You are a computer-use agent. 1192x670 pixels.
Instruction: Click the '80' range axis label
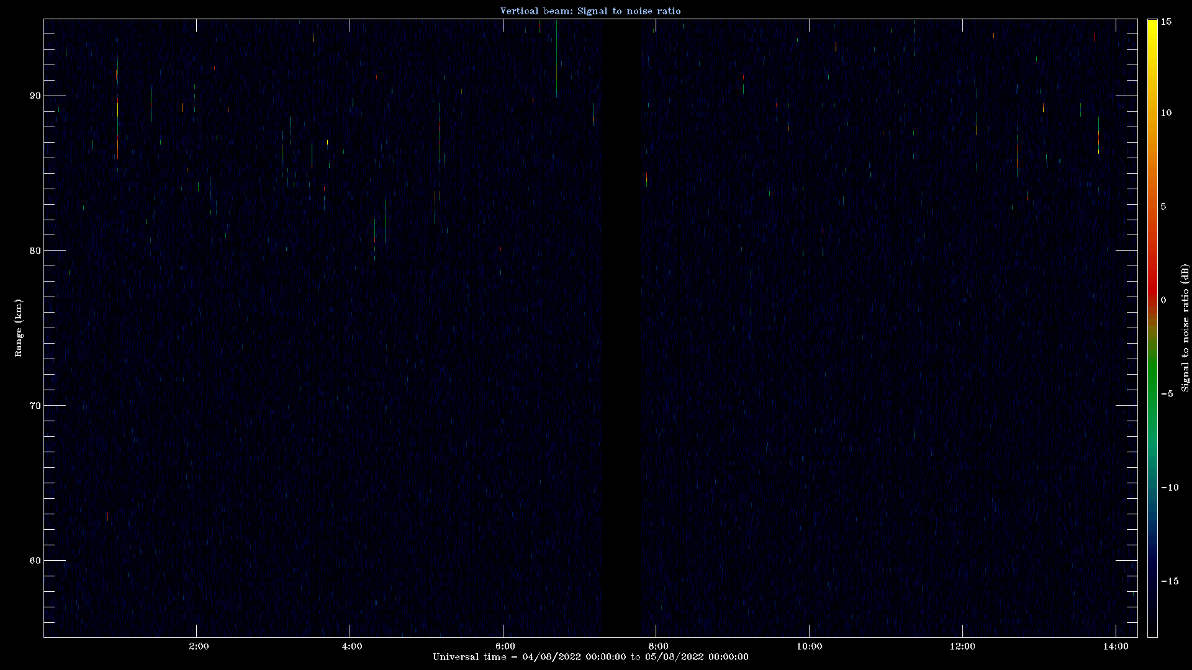(x=35, y=251)
